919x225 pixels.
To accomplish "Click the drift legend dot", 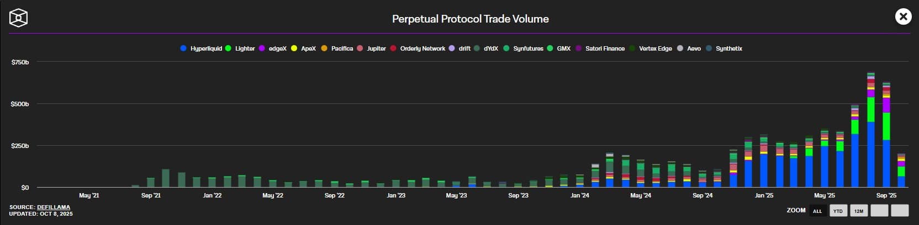I will [452, 48].
